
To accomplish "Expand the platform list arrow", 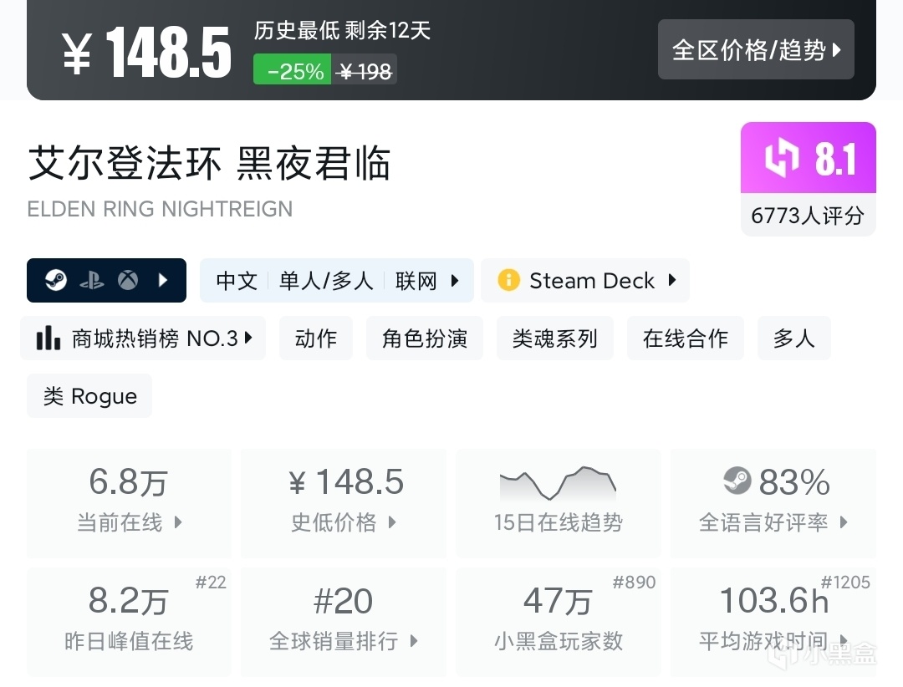I will (163, 281).
